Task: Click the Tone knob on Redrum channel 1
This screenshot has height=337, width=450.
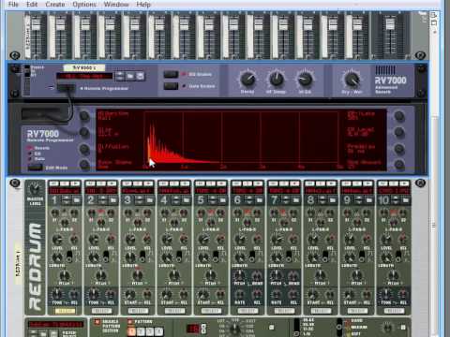Action: click(x=57, y=294)
